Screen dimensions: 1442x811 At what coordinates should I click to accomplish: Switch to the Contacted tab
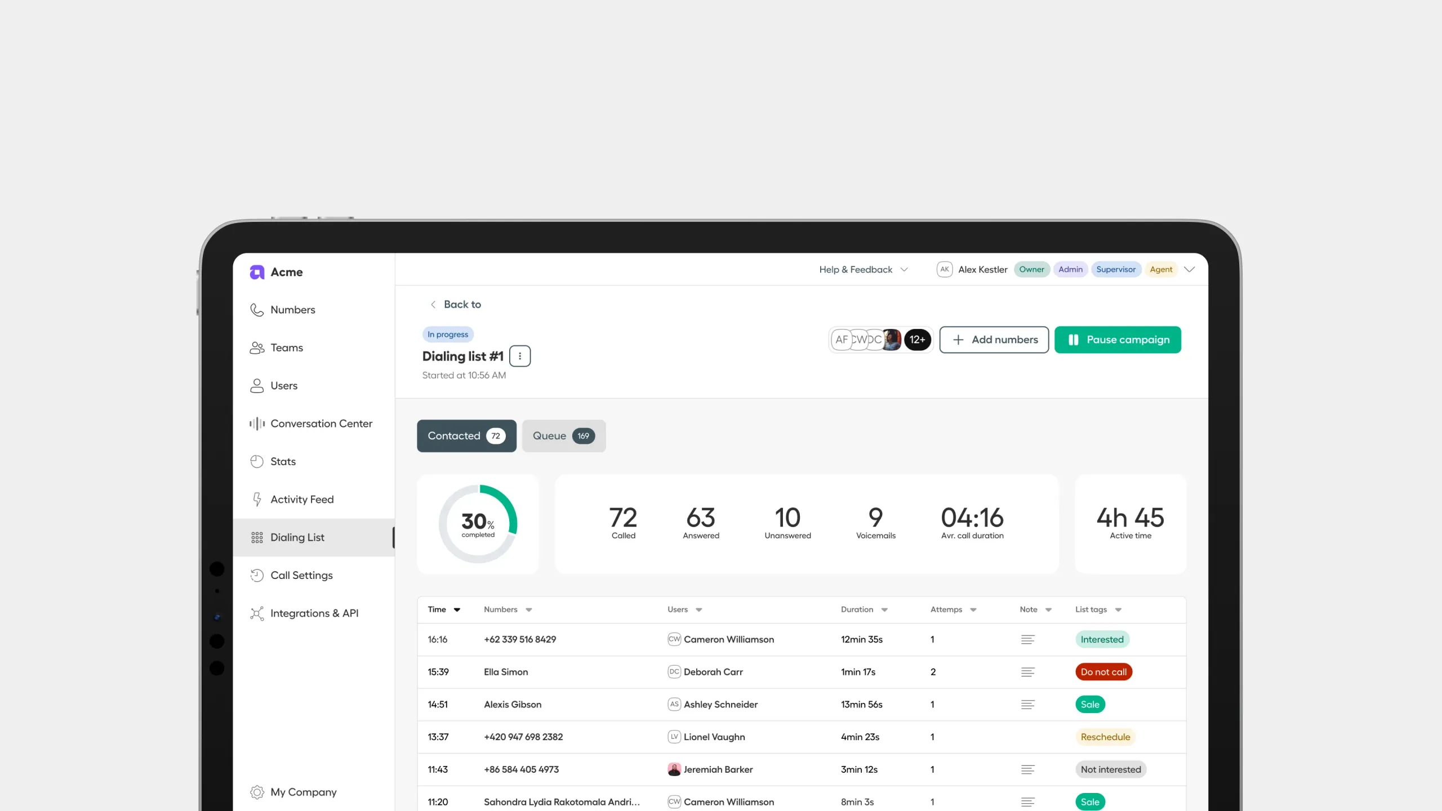click(466, 436)
